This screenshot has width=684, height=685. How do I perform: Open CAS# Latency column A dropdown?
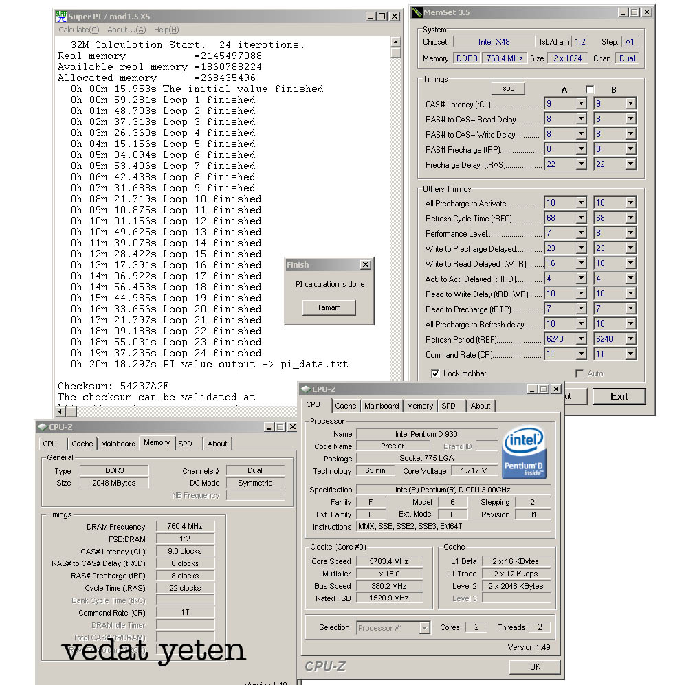pos(581,104)
